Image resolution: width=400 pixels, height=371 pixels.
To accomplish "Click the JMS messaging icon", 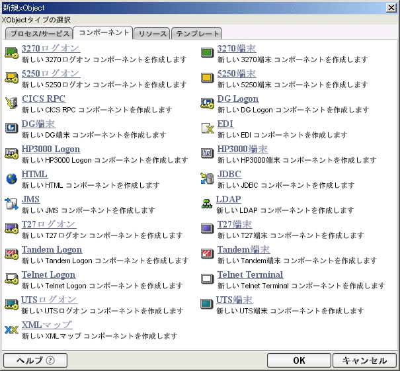I will click(x=11, y=204).
